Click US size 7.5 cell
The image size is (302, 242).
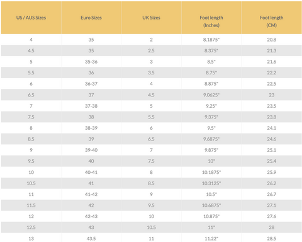(x=31, y=117)
